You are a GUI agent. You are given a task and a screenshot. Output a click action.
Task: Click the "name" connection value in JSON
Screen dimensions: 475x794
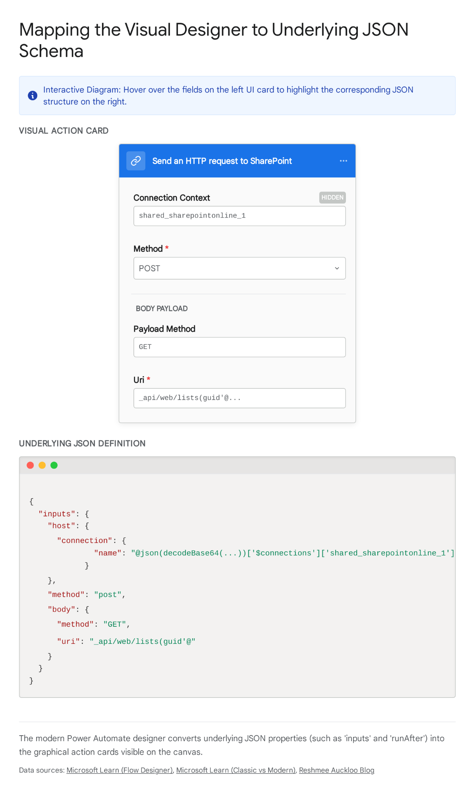(292, 553)
